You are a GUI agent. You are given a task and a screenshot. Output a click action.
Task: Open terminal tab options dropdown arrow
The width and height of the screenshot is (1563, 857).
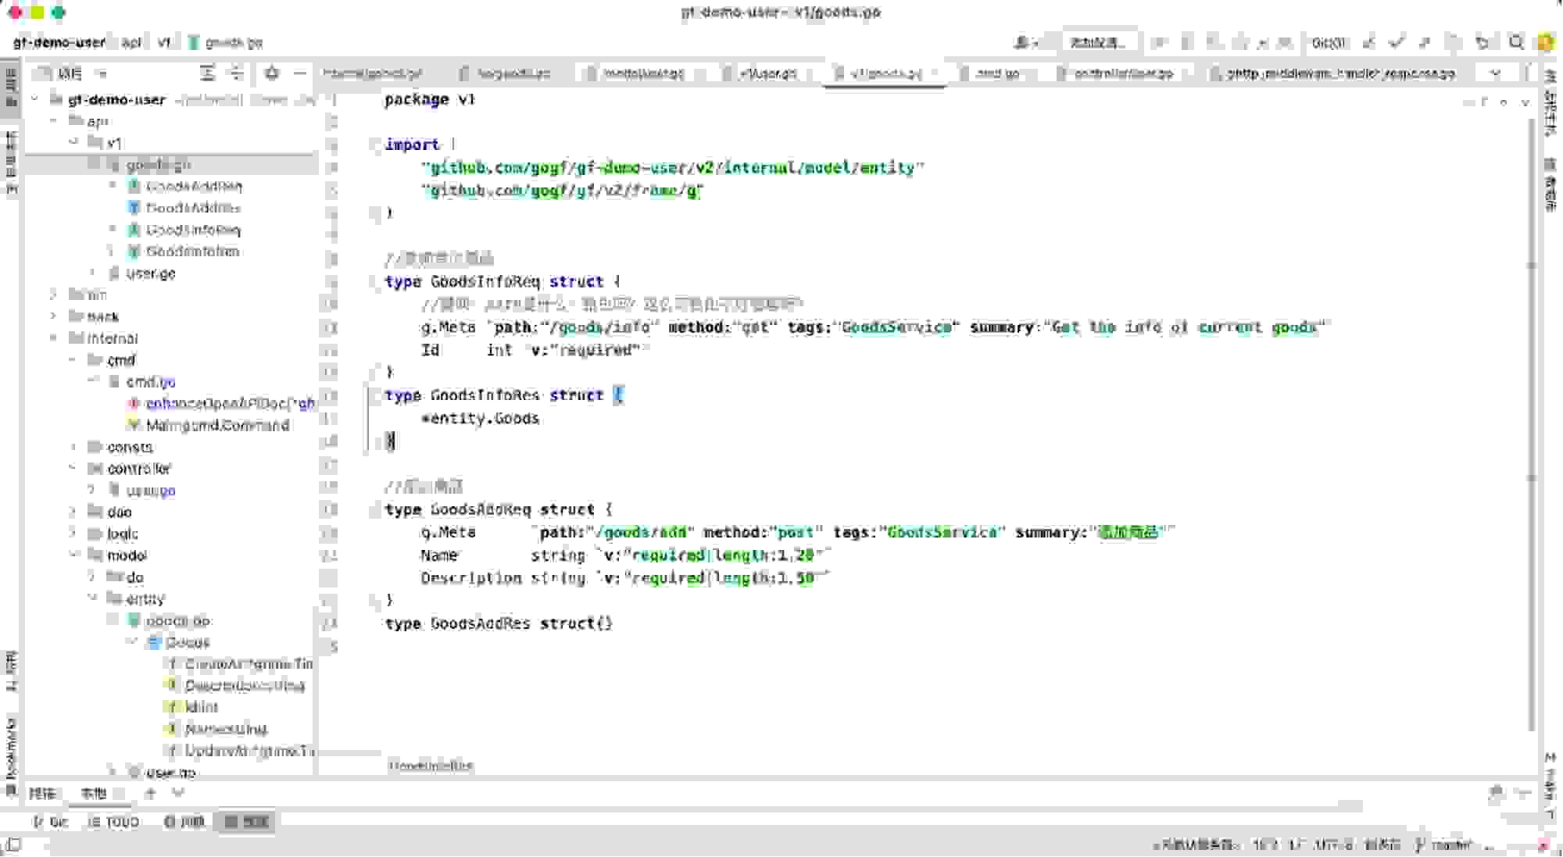coord(178,793)
